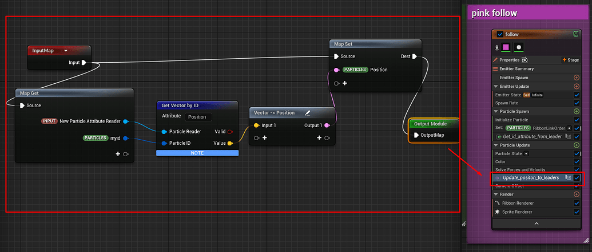This screenshot has width=592, height=252.
Task: Disable Sprite Renderer
Action: point(577,212)
